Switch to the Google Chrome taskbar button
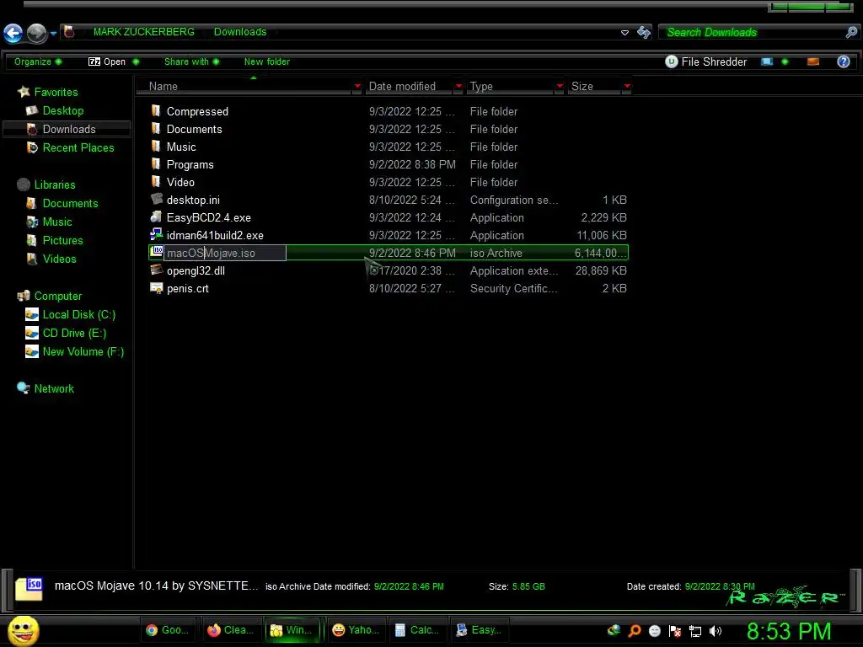This screenshot has width=863, height=647. 169,630
